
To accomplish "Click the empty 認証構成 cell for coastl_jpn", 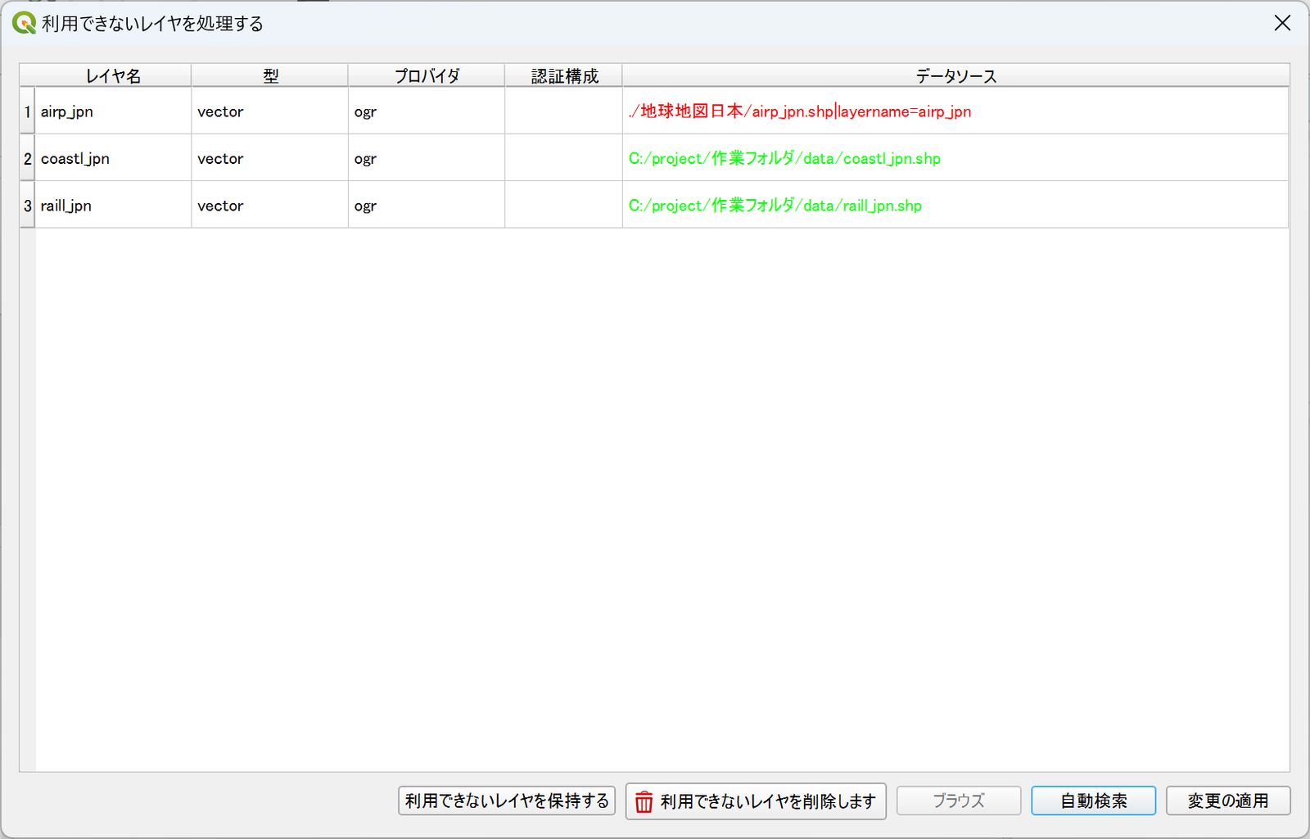I will tap(564, 158).
